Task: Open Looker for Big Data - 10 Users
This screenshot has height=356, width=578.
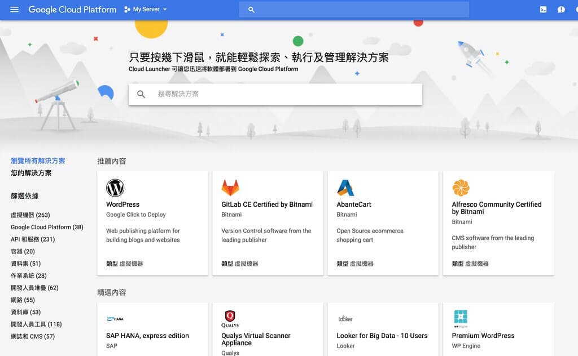Action: [382, 336]
